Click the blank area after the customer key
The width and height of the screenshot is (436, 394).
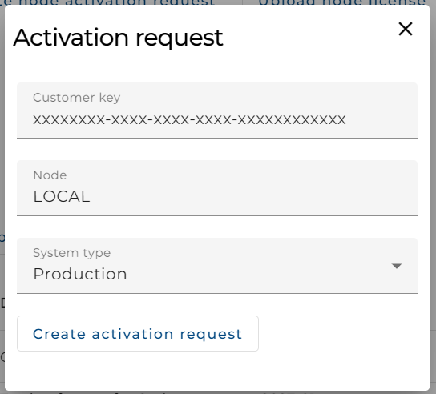tap(381, 120)
